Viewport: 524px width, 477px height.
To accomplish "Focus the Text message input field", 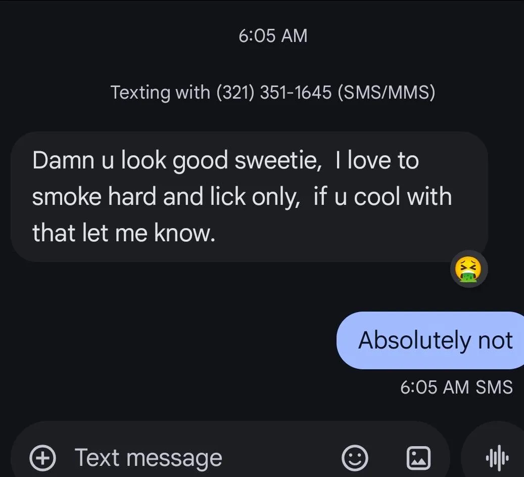I will coord(202,458).
